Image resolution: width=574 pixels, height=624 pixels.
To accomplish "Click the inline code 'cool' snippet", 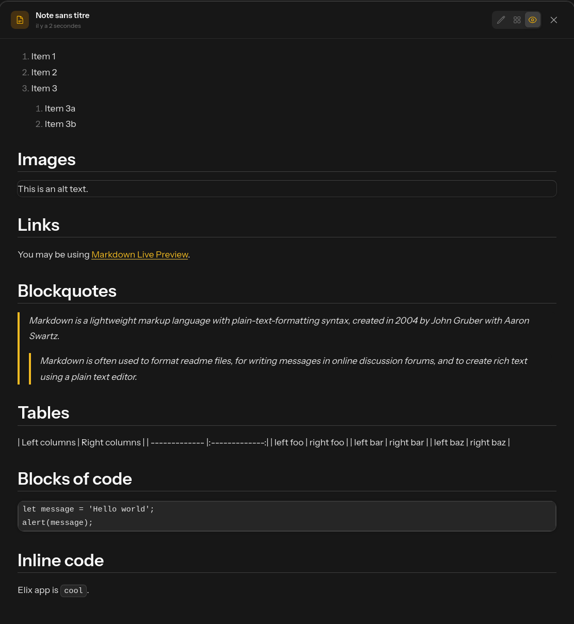I will click(x=73, y=590).
